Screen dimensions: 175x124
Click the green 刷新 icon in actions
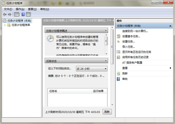[x=118, y=73]
